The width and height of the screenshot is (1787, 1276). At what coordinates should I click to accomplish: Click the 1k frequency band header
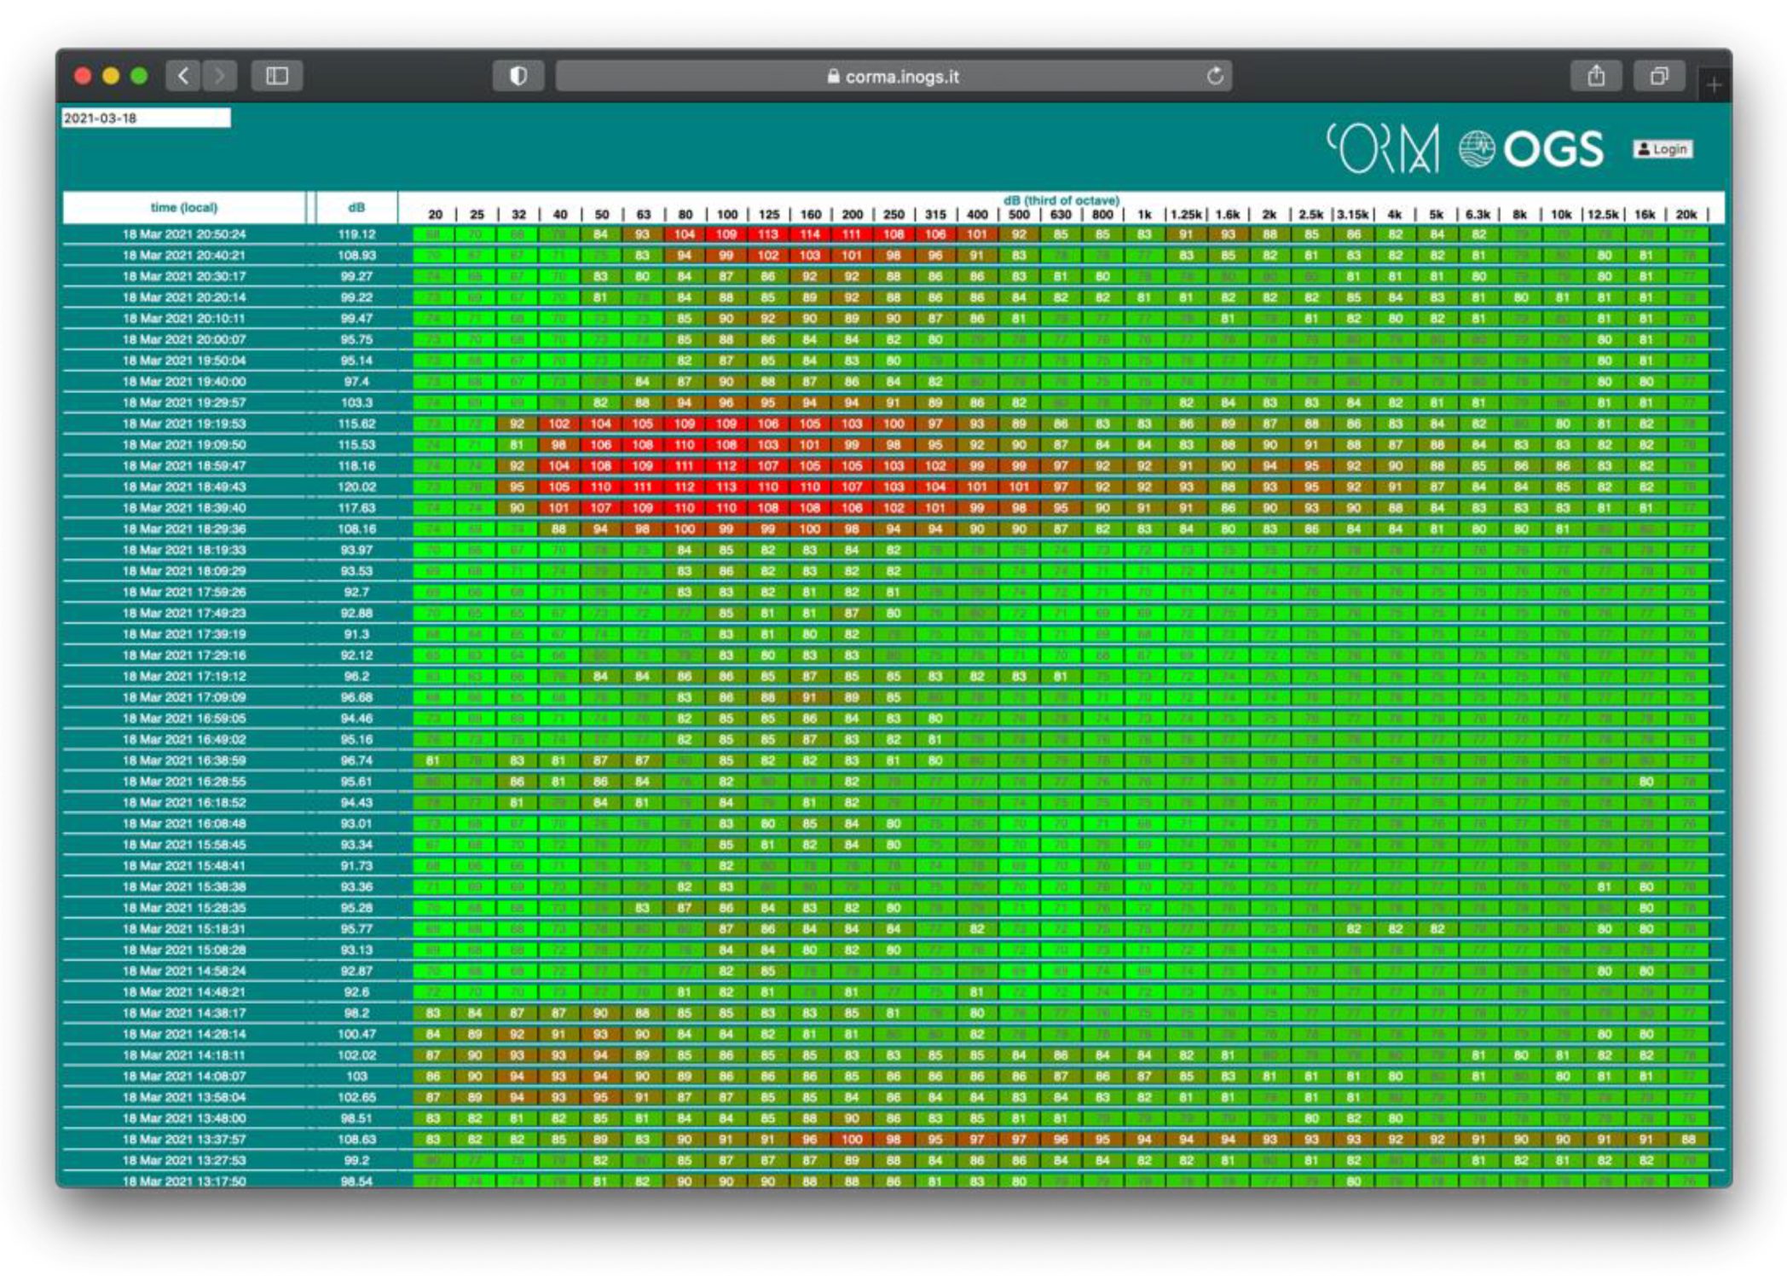[x=1143, y=214]
